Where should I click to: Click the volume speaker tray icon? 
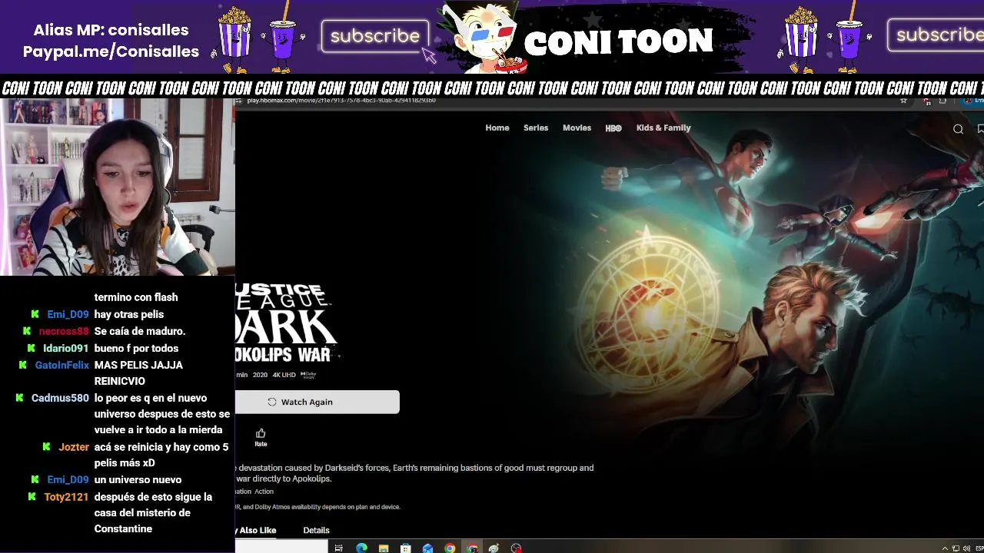pyautogui.click(x=965, y=548)
